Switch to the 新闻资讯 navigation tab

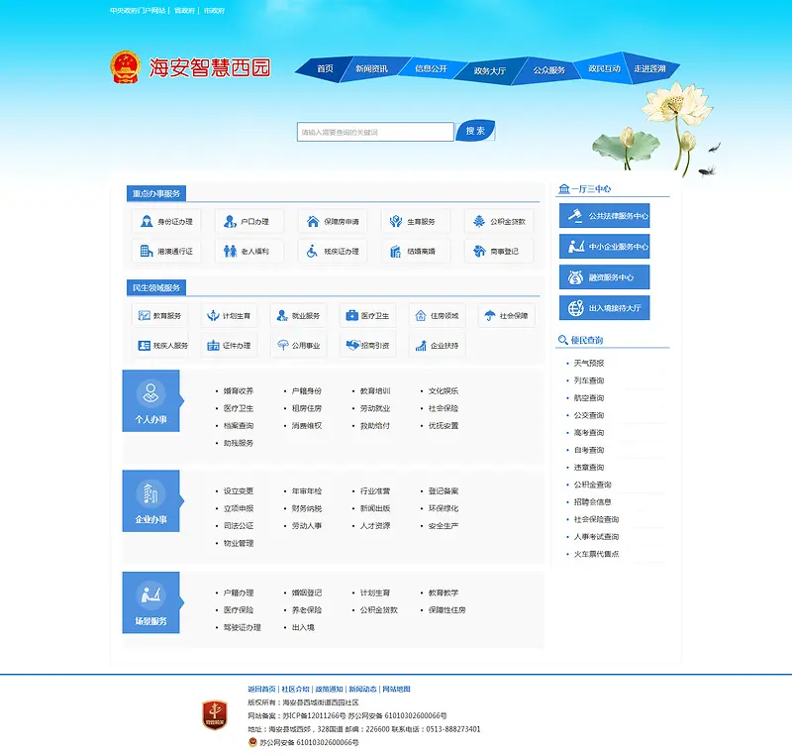(372, 68)
